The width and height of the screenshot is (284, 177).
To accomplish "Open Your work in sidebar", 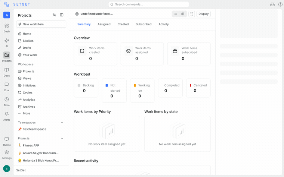I will click(41, 55).
